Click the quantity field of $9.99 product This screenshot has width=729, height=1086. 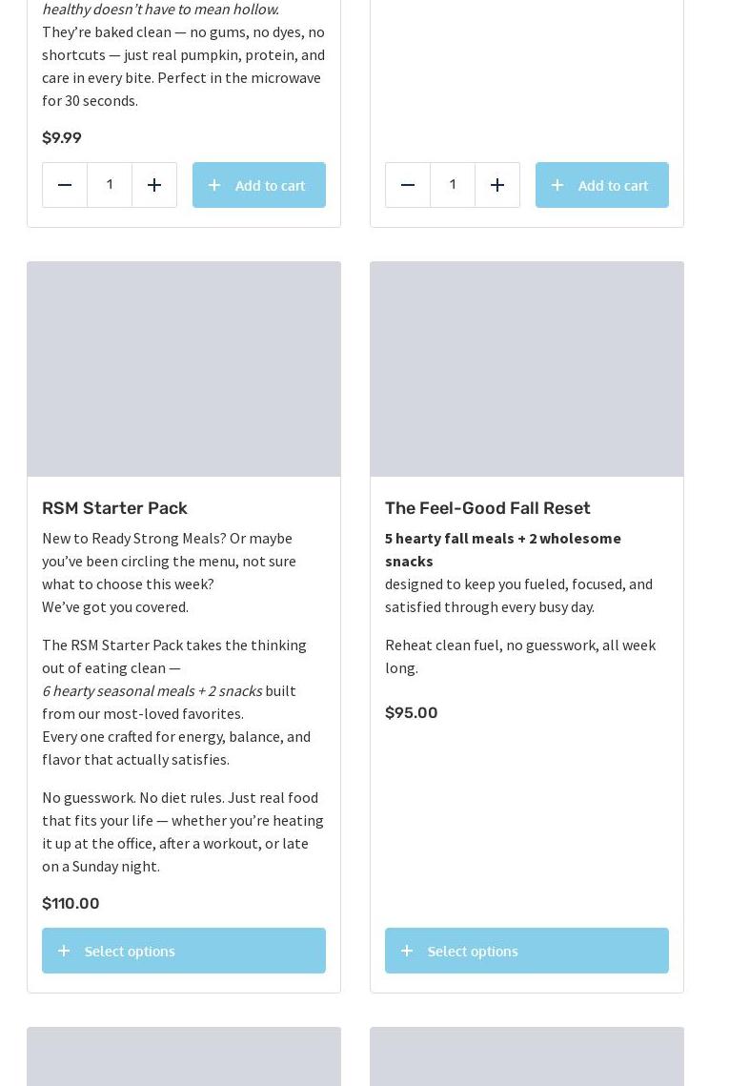[x=110, y=185]
